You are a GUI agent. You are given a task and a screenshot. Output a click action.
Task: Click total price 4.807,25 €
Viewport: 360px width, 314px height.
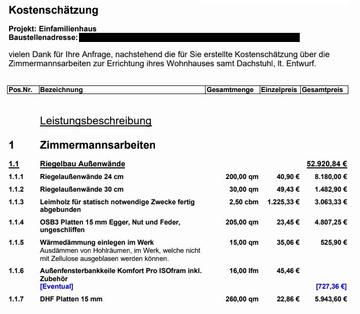click(331, 222)
